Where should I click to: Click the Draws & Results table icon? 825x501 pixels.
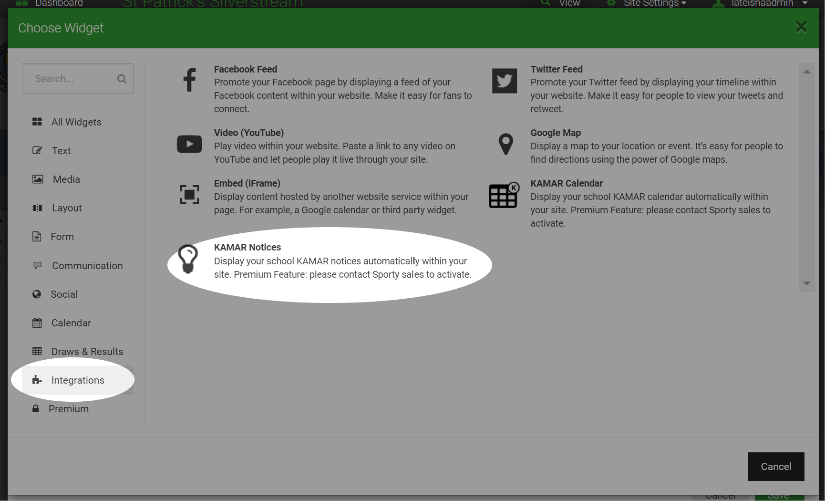(37, 351)
